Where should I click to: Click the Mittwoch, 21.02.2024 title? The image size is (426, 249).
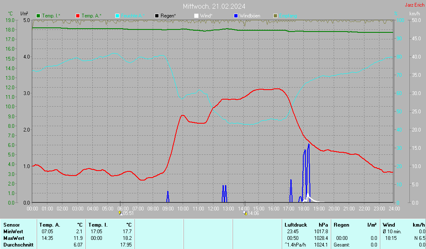coord(214,6)
